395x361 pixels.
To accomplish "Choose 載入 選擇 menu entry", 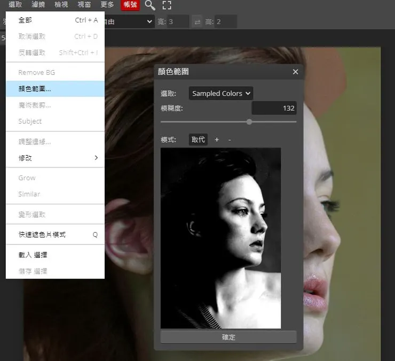I will [x=55, y=255].
